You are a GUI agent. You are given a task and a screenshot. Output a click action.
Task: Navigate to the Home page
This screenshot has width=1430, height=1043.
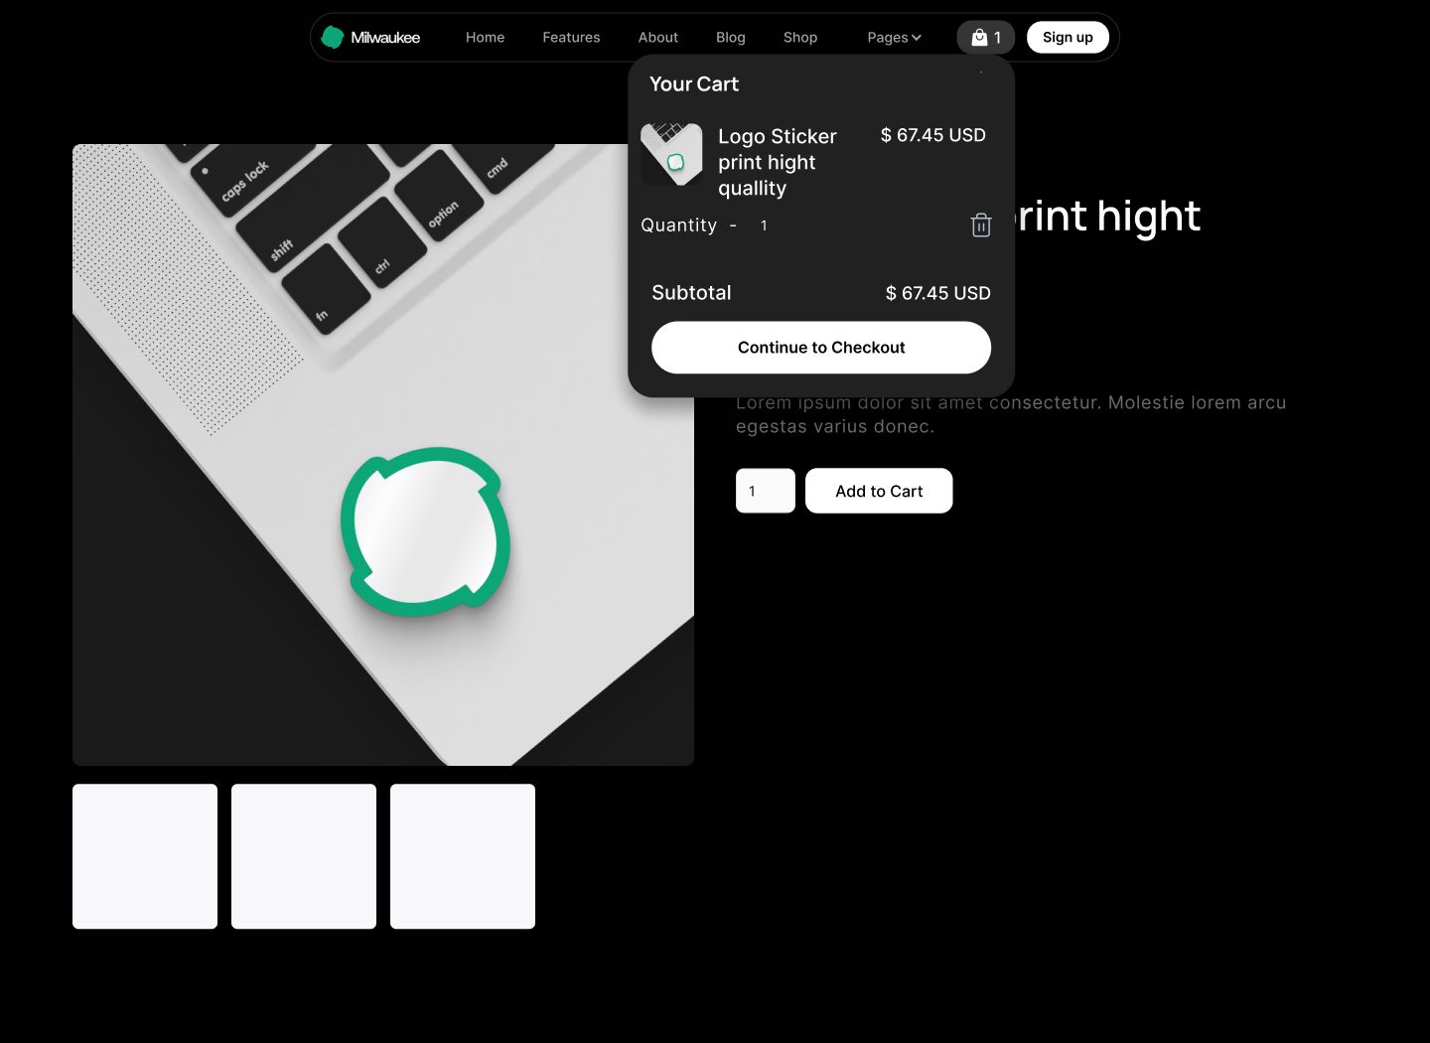(x=485, y=37)
